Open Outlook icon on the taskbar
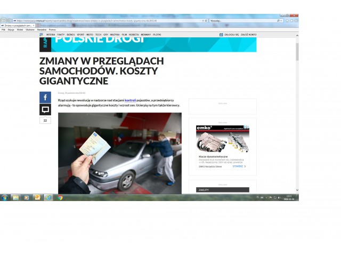Viewport: 341px width, 256px height. click(37, 197)
